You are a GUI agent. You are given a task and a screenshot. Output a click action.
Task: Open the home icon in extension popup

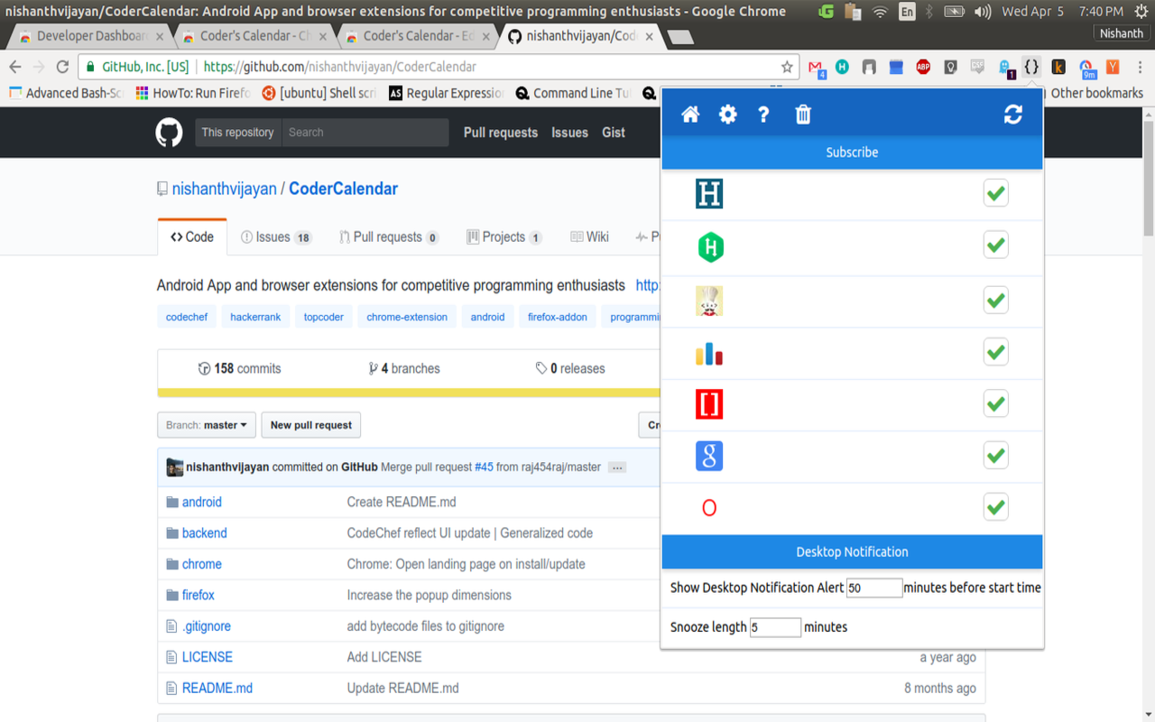pyautogui.click(x=690, y=115)
